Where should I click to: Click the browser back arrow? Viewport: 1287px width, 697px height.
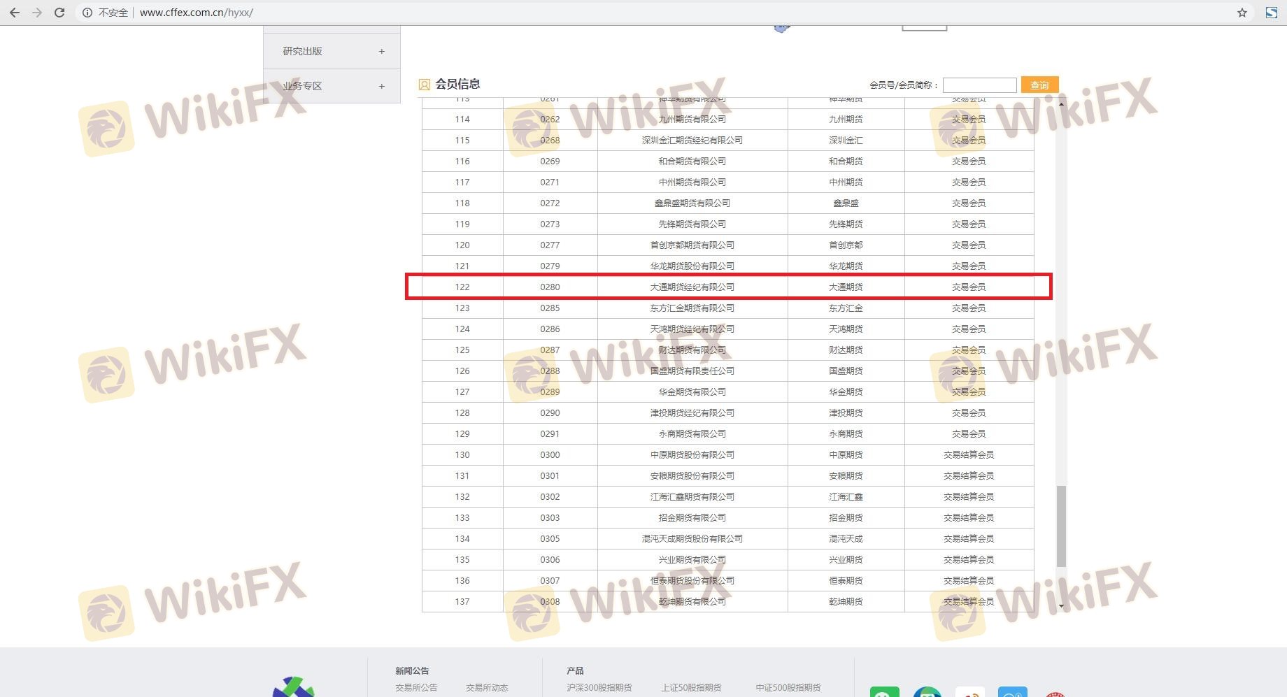coord(15,13)
